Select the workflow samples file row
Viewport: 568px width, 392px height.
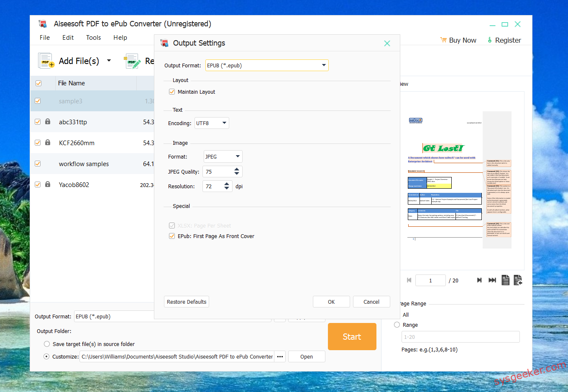(x=92, y=164)
